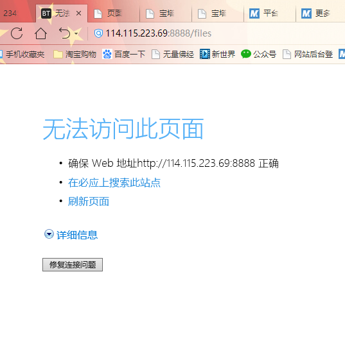Go to the home page via the house icon
The height and width of the screenshot is (342, 345).
[x=40, y=33]
